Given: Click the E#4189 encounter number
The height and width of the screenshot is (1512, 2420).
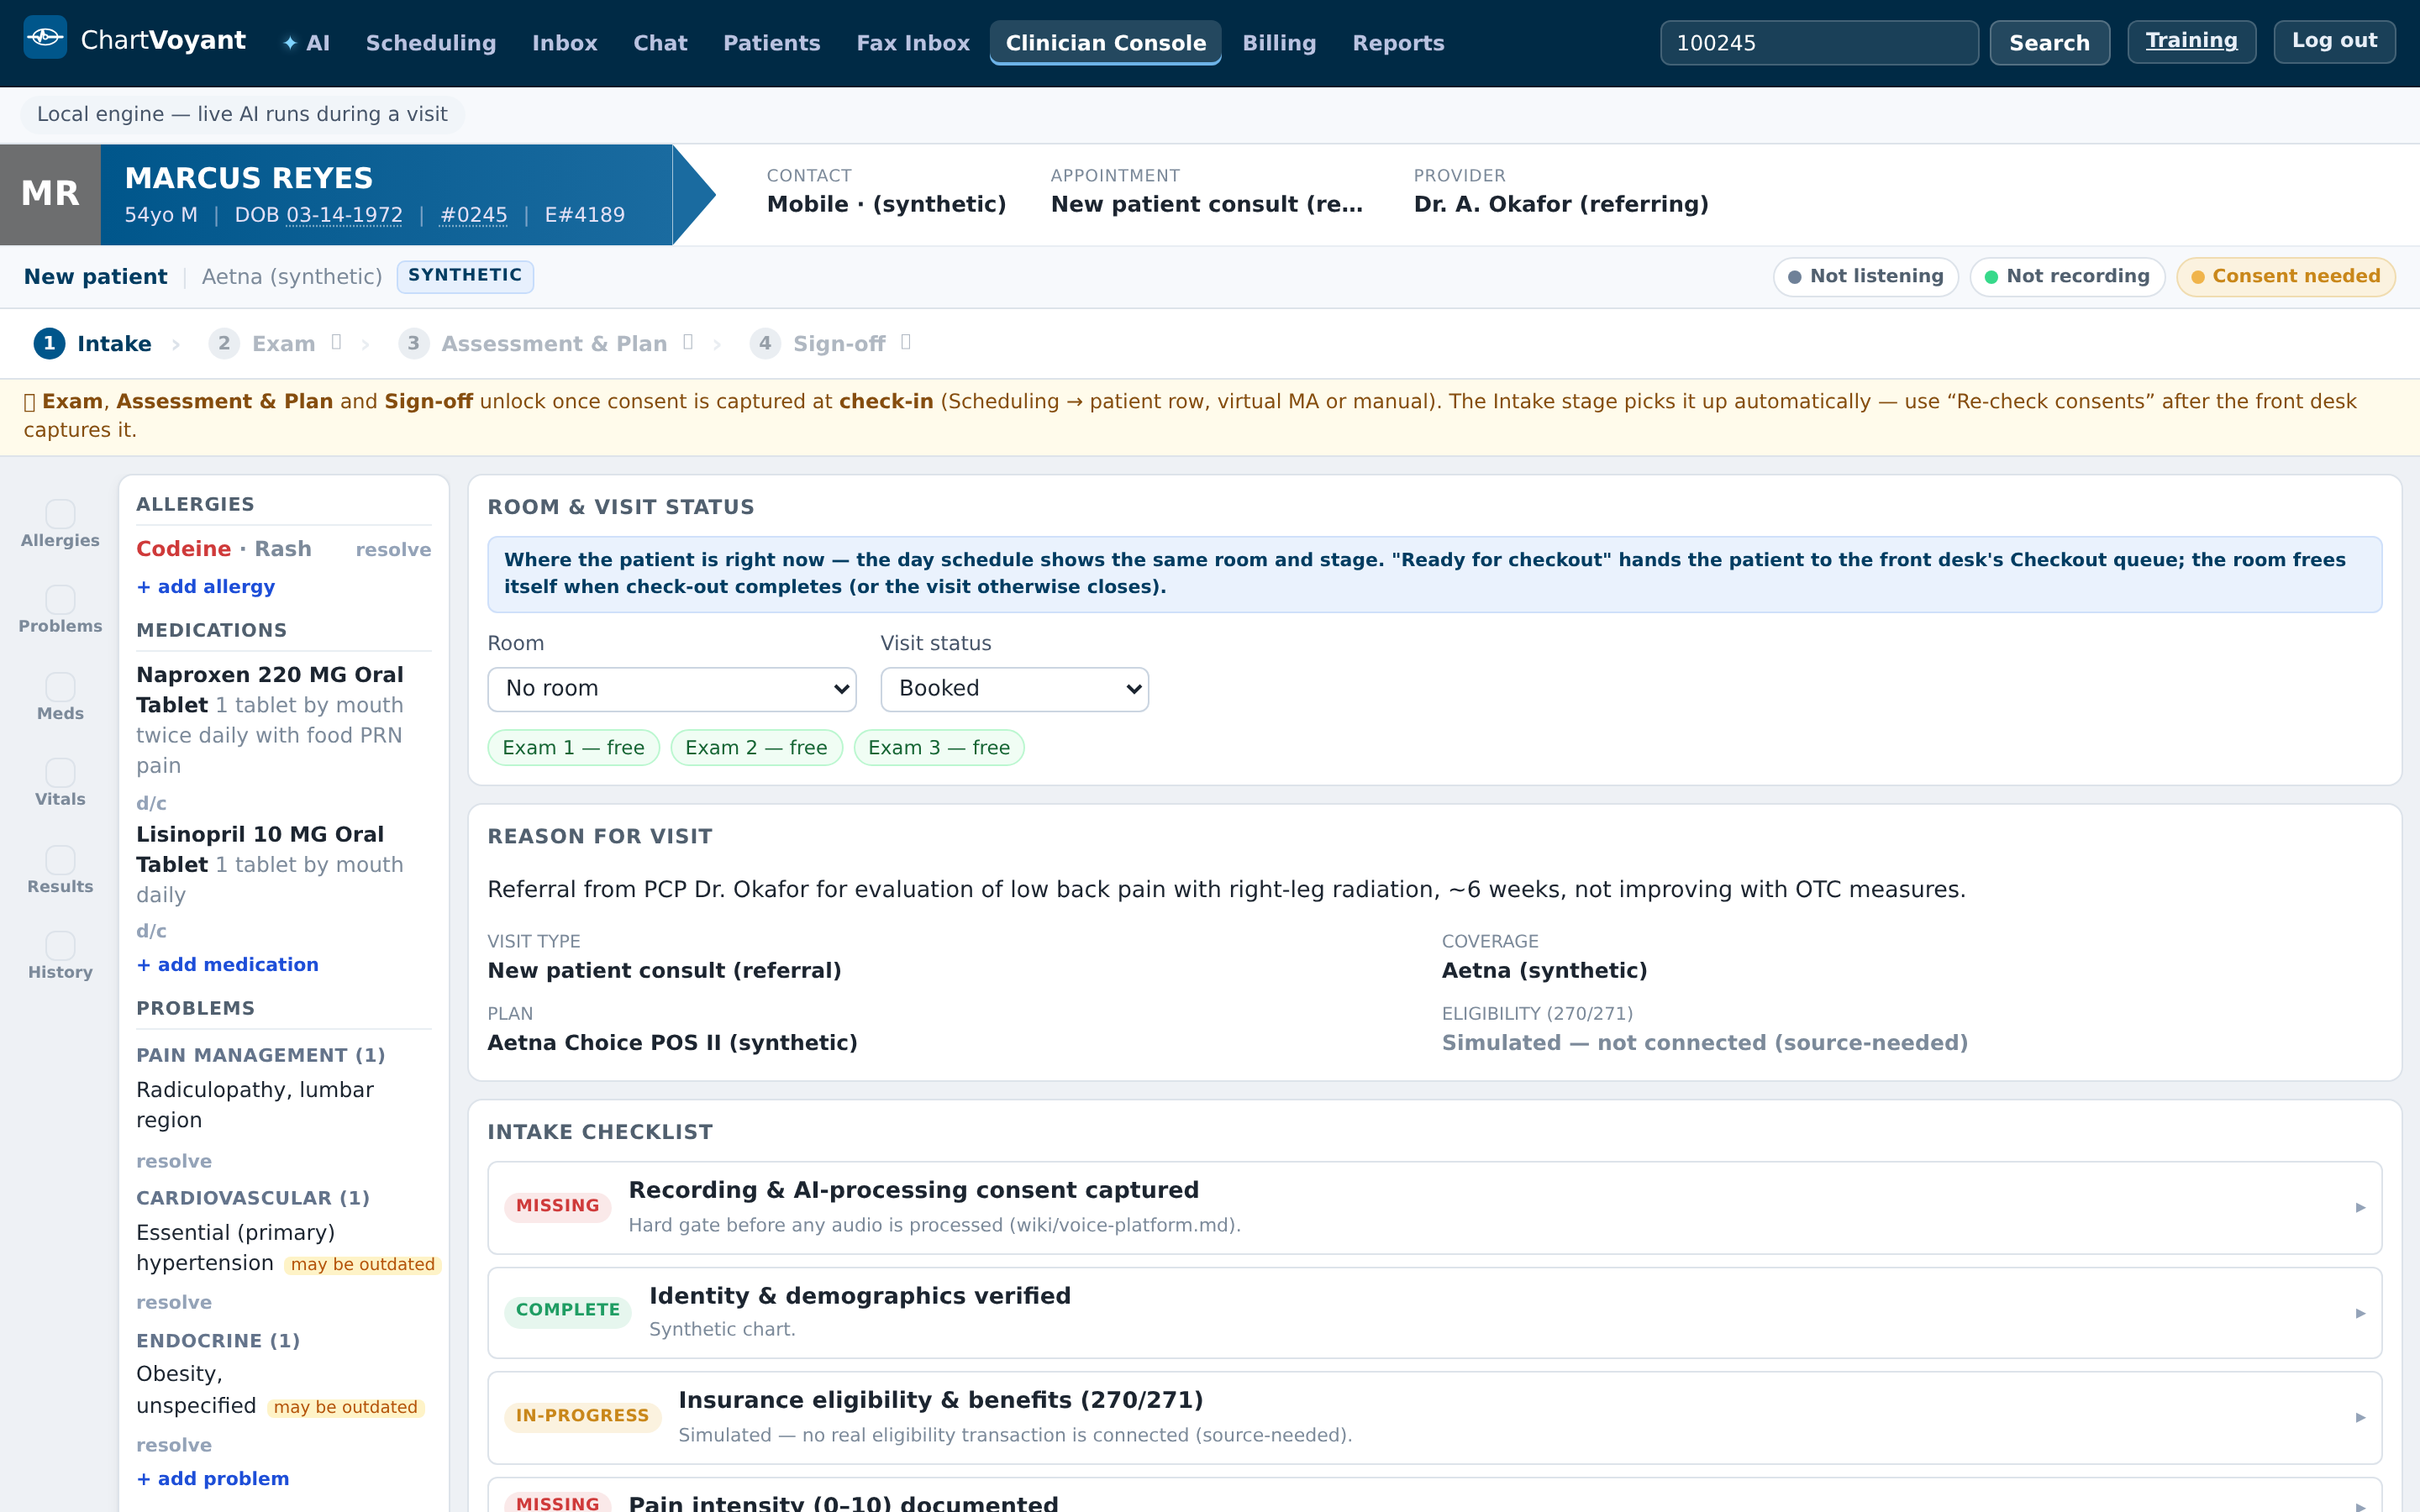Looking at the screenshot, I should [584, 215].
